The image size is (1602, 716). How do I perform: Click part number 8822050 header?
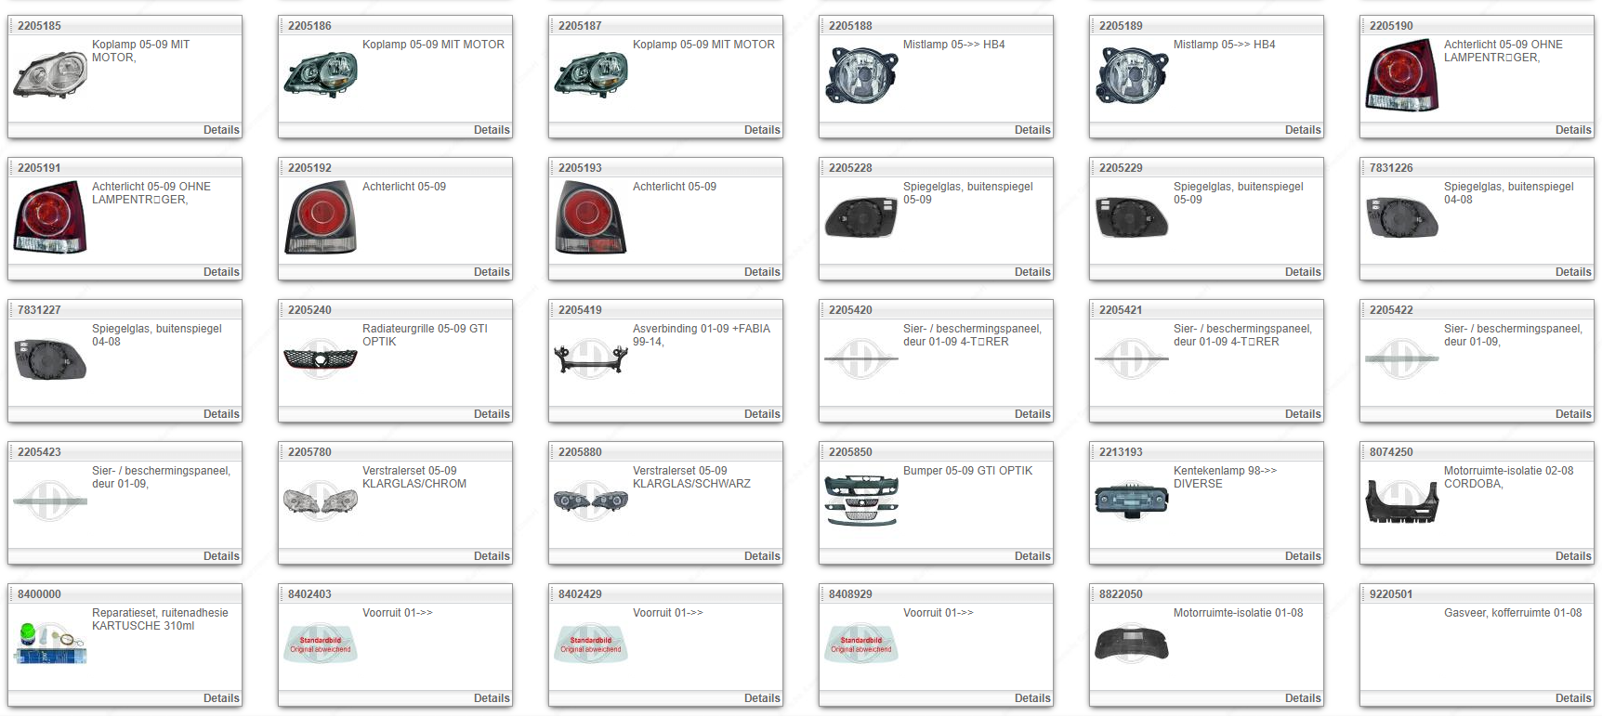(1121, 594)
